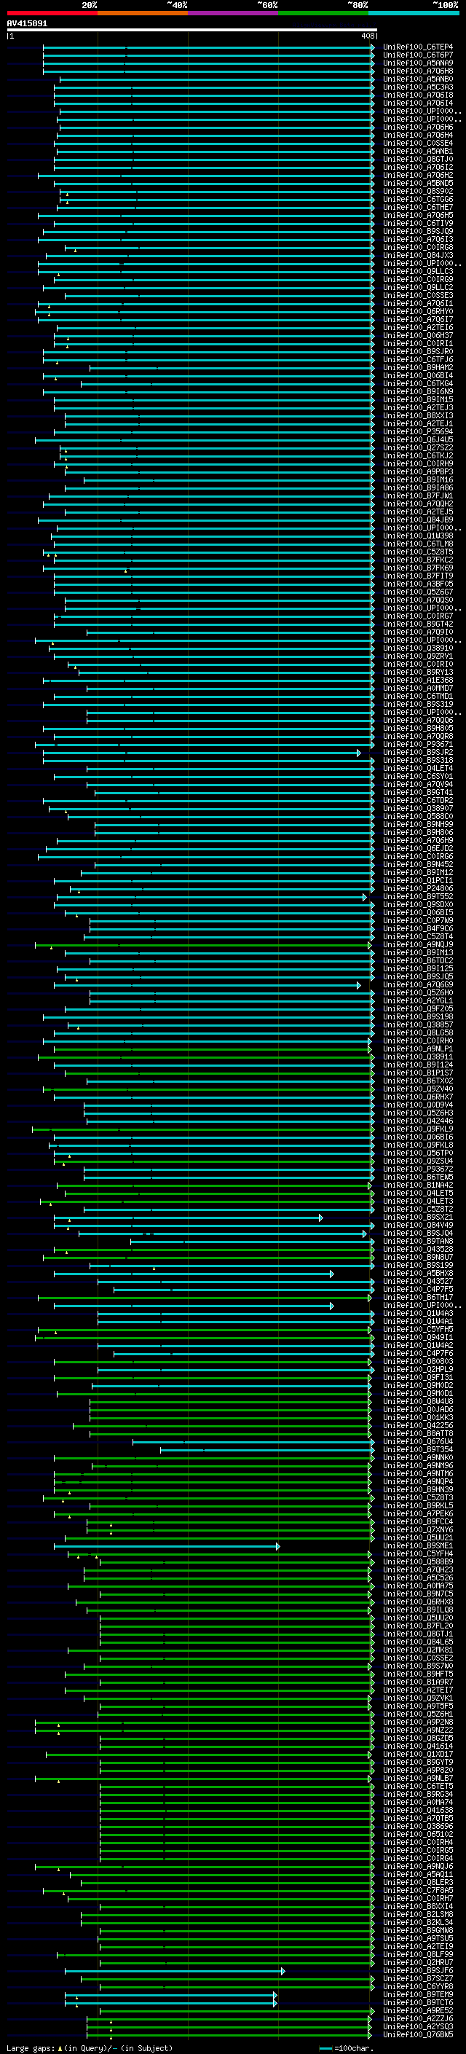Click subject UniRef100_A2YGL1

tap(417, 1000)
